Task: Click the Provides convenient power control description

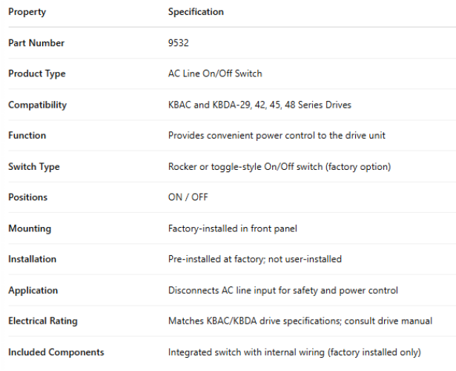Action: tap(277, 136)
